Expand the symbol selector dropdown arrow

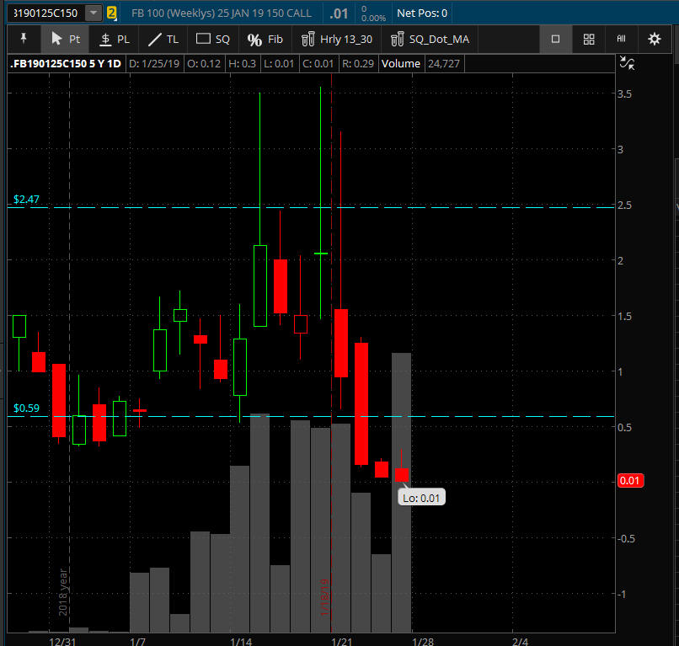[93, 13]
